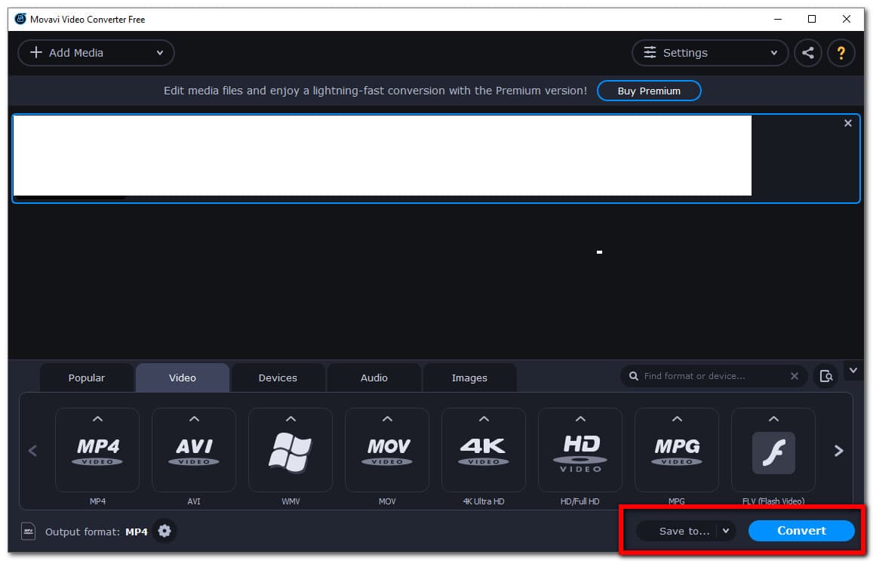Image resolution: width=873 pixels, height=561 pixels.
Task: Expand FLV presets chevron
Action: pos(773,419)
